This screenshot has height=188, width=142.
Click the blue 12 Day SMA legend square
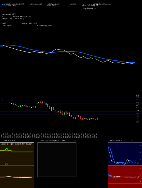pyautogui.click(x=3, y=5)
